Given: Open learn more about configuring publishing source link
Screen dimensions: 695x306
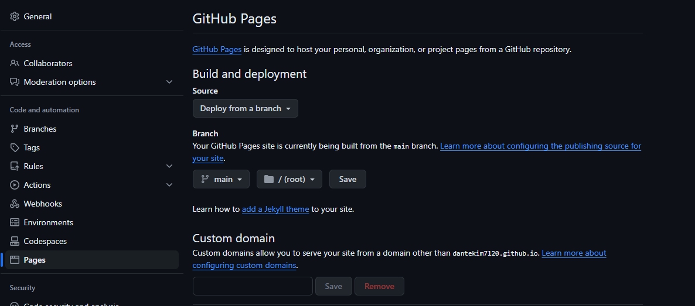Looking at the screenshot, I should (x=540, y=146).
